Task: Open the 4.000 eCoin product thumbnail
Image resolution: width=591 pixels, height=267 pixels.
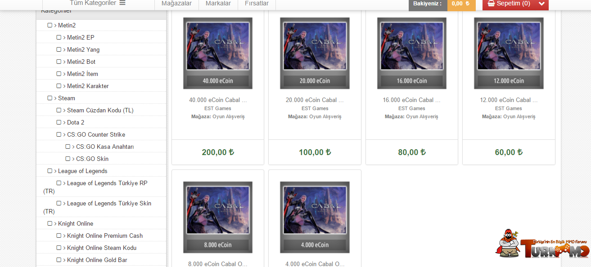Action: pos(315,217)
